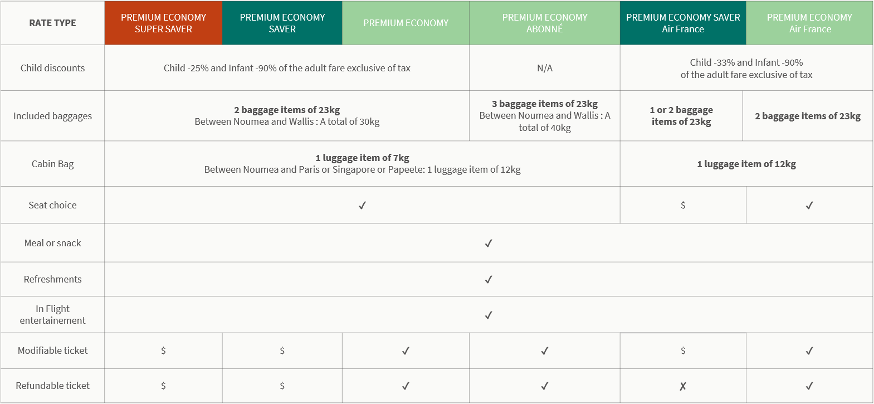Click the In Flight entertainment checkmark
Screen dimensions: 874x404
489,315
